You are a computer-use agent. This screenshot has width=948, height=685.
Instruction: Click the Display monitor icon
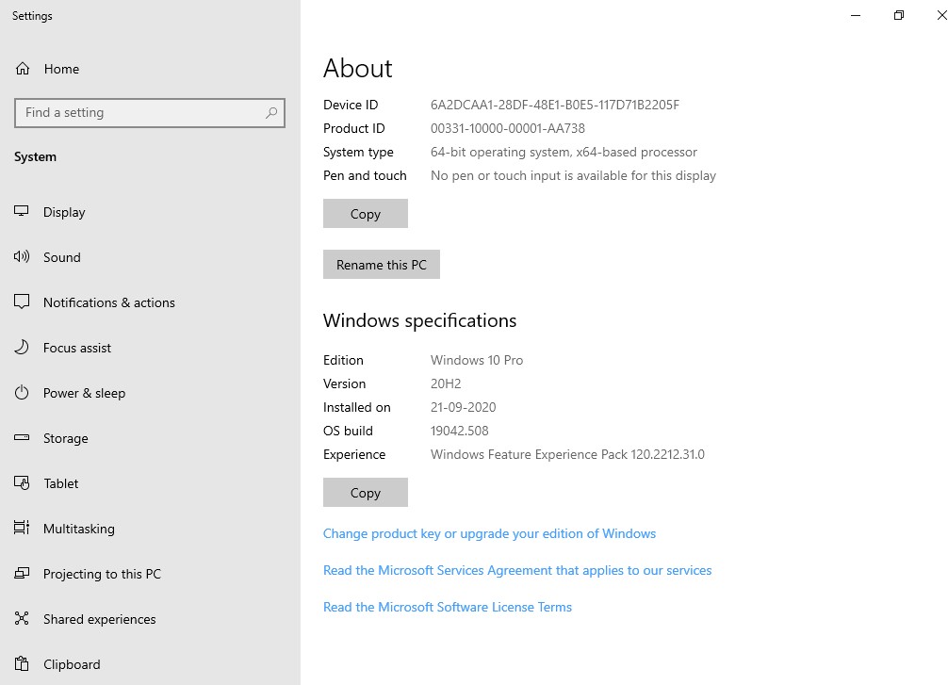click(22, 212)
